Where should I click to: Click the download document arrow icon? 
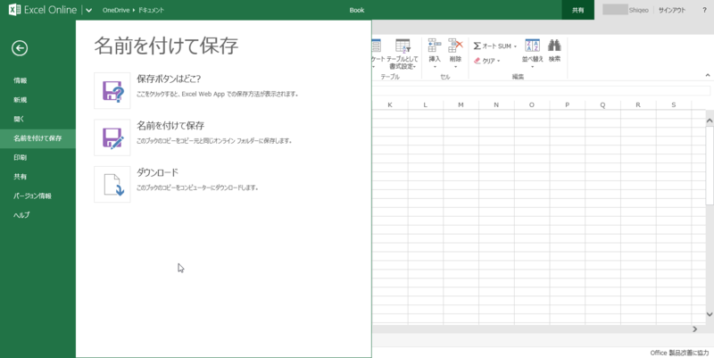112,185
